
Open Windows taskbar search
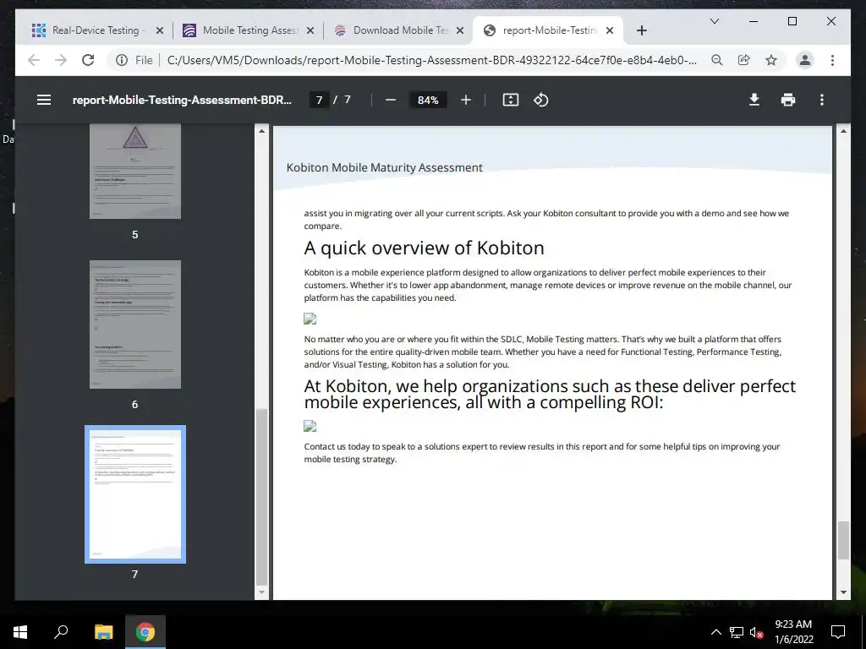(61, 632)
